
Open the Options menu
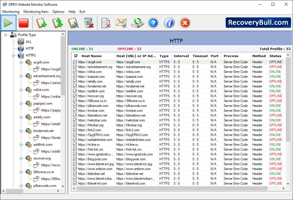click(x=58, y=11)
